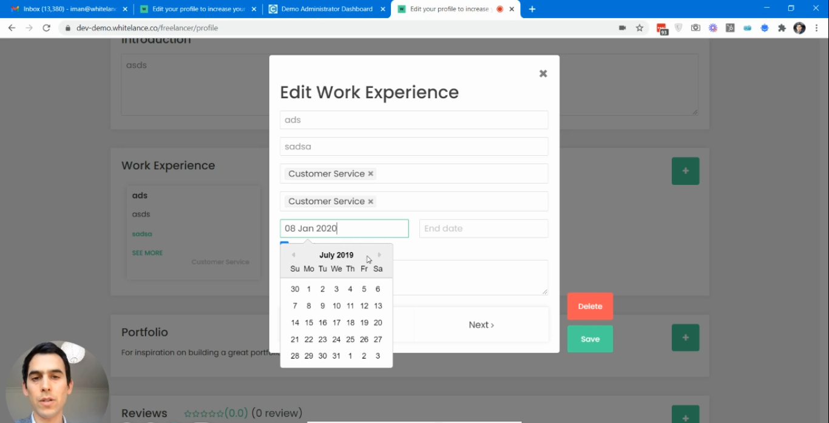This screenshot has height=423, width=829.
Task: Click the camera indicator in address bar
Action: 622,28
